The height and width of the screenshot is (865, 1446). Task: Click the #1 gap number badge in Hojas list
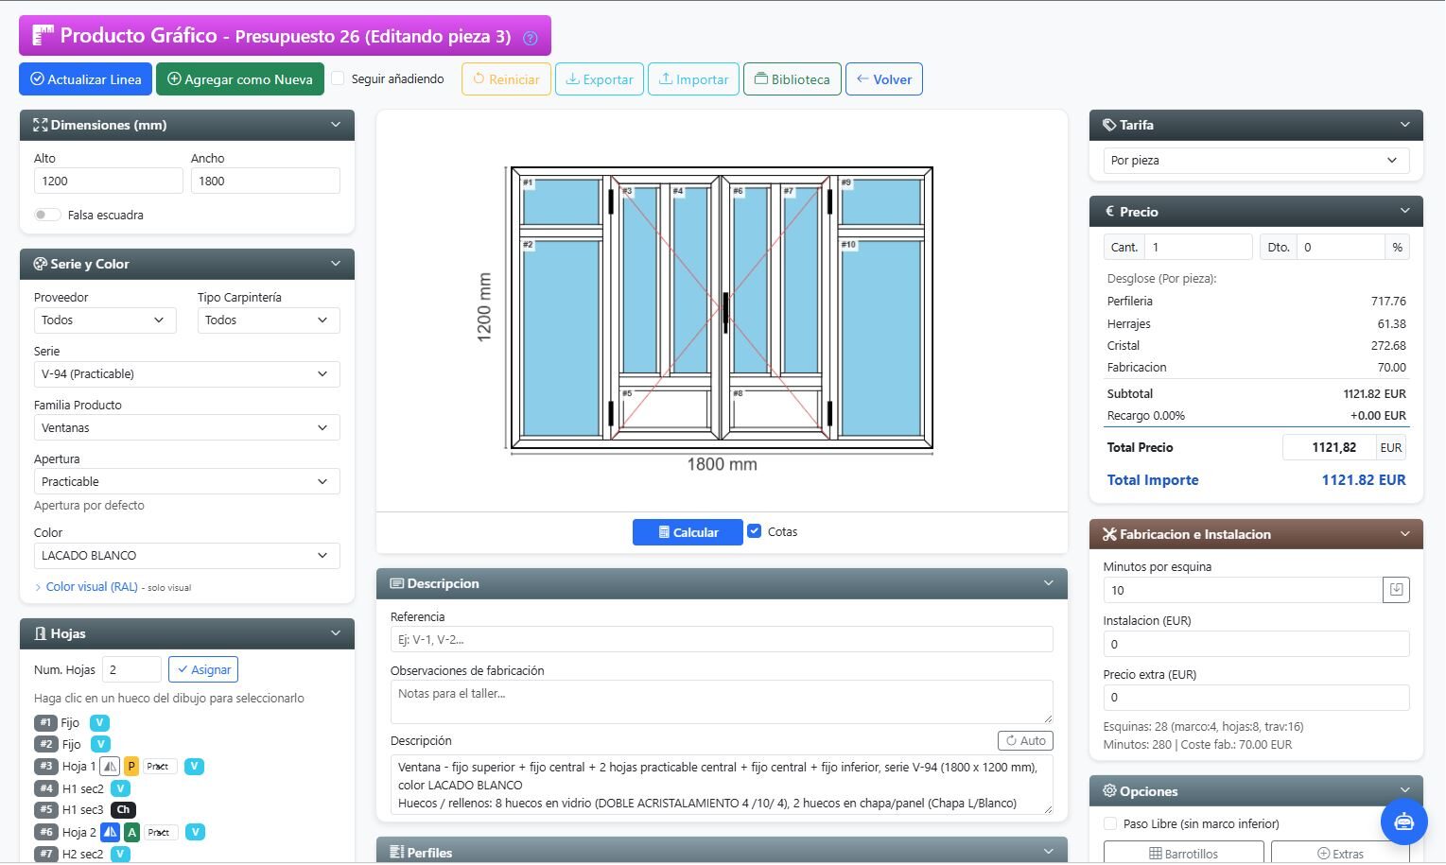coord(45,723)
